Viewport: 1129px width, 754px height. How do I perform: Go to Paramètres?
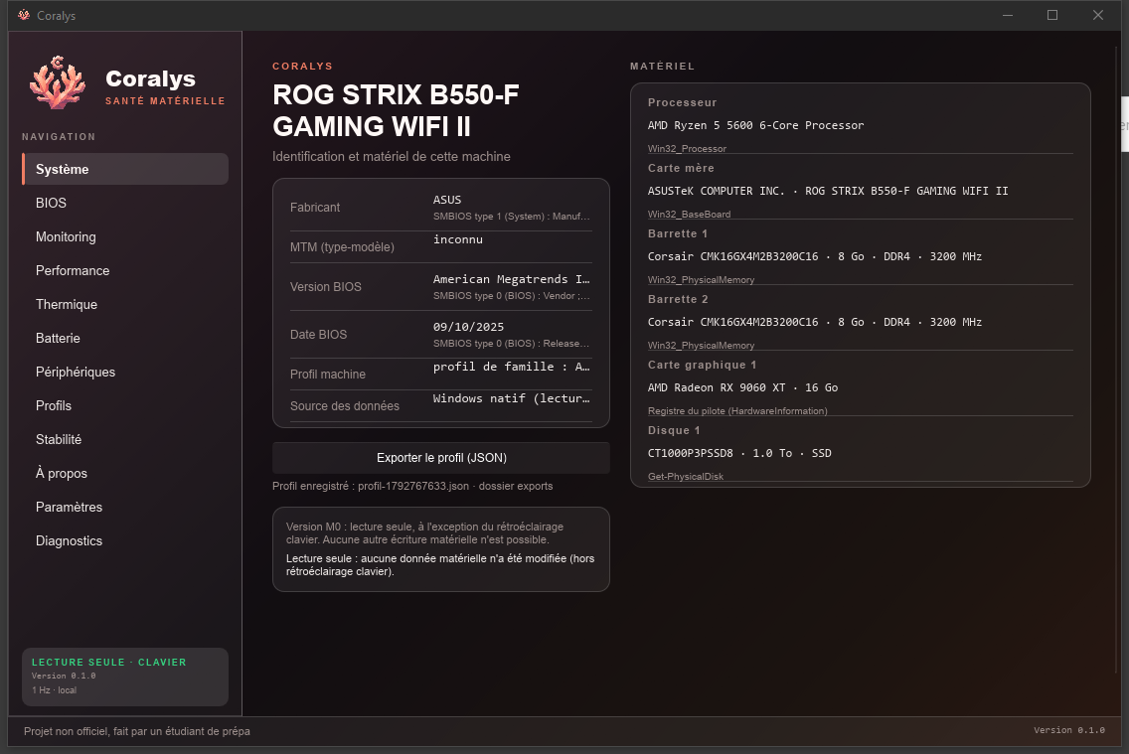tap(125, 508)
